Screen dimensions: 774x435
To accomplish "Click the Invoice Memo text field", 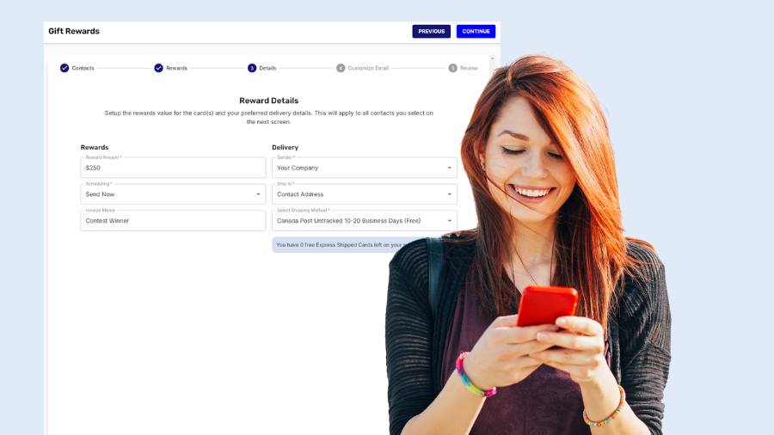I will (173, 221).
